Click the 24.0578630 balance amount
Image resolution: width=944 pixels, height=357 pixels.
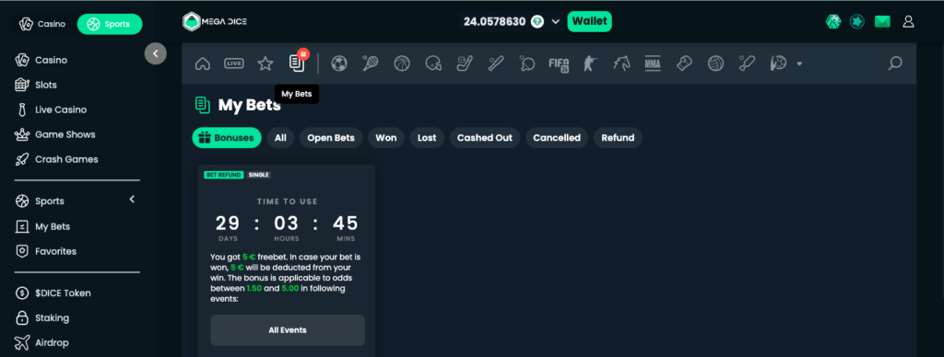coord(495,22)
